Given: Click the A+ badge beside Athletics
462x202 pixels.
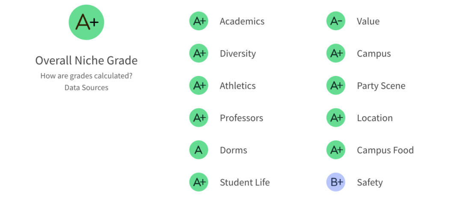Looking at the screenshot, I should (199, 85).
